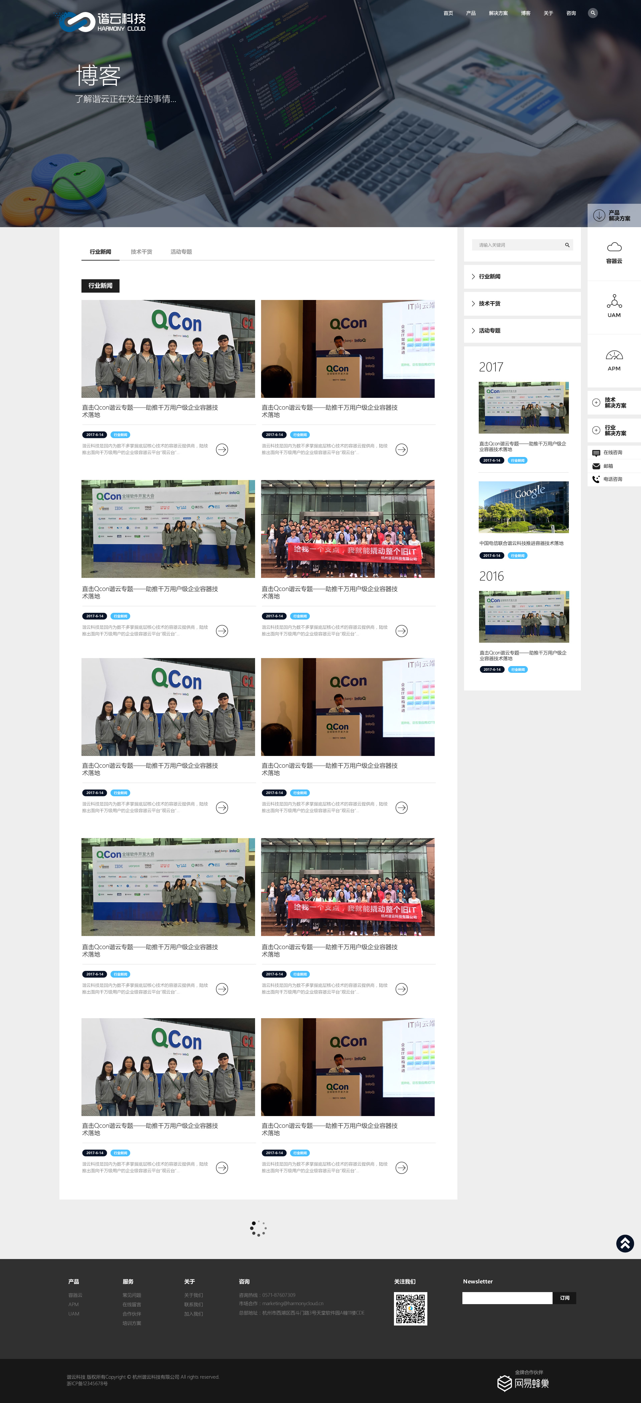The image size is (641, 1403).
Task: Open article 中国电信联合谐云科技推进容器技术落地
Action: pyautogui.click(x=521, y=543)
